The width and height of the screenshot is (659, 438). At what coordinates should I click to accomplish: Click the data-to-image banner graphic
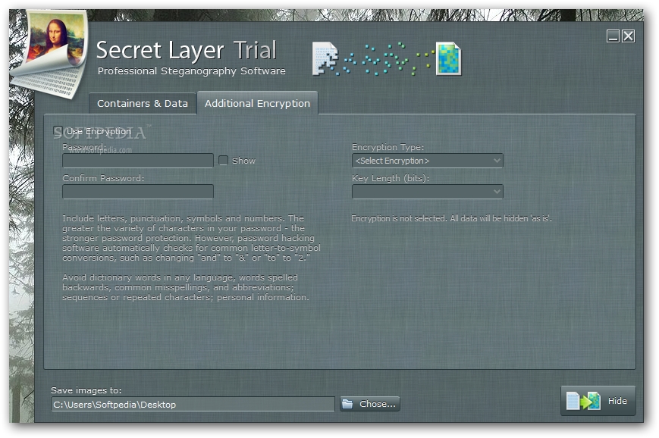tap(387, 59)
